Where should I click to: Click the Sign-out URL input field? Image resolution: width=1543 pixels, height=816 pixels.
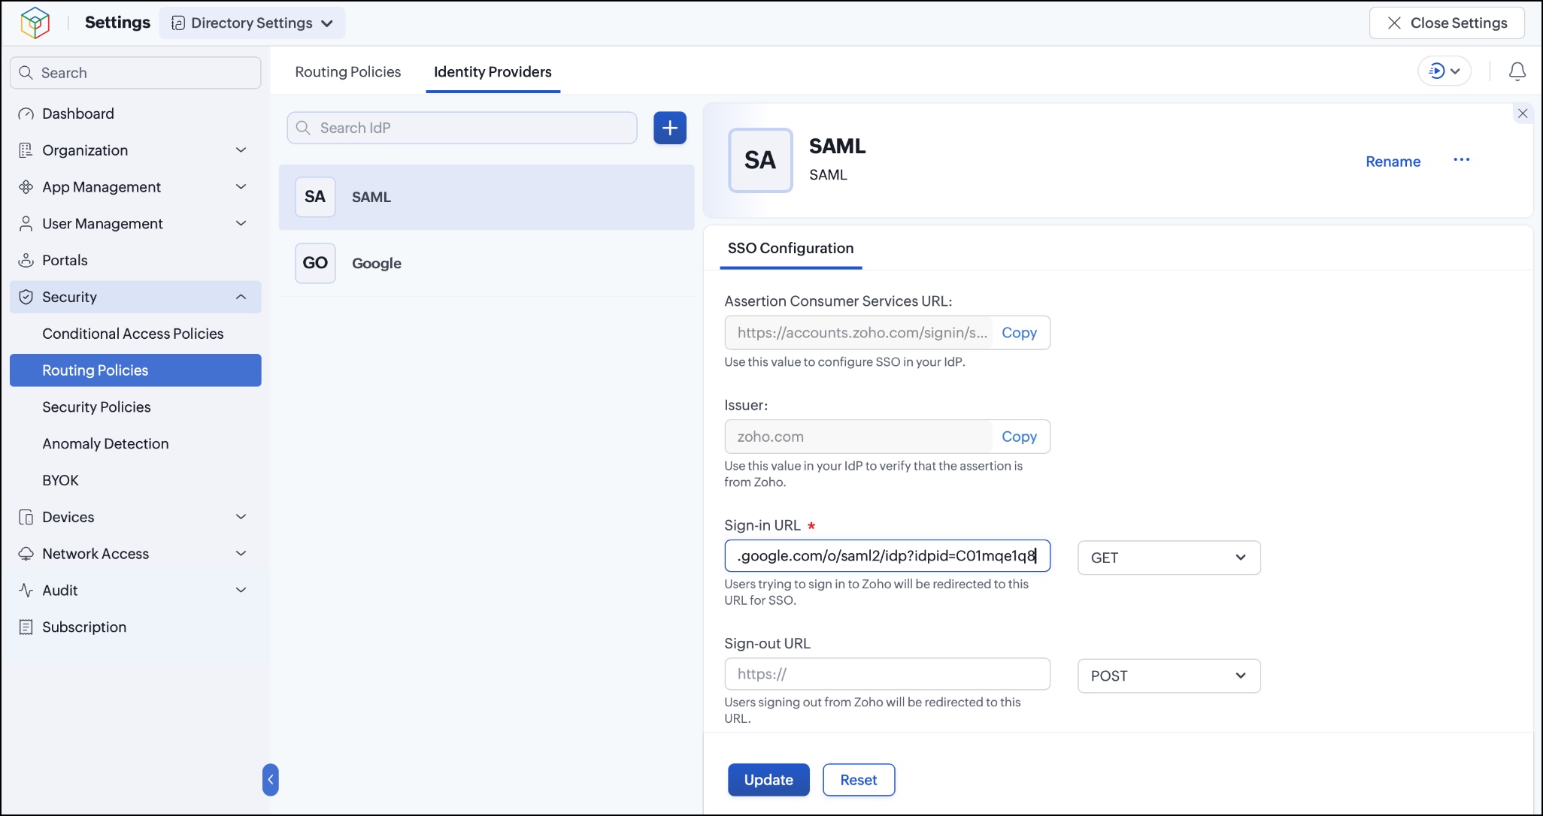887,674
